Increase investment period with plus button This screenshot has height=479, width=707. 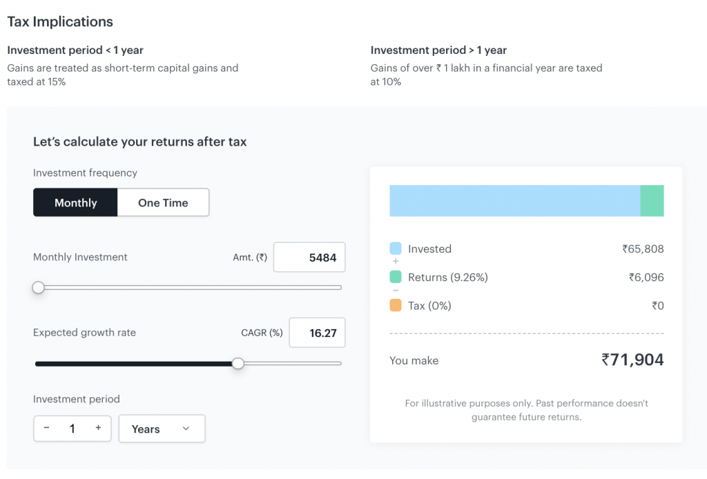tap(98, 428)
